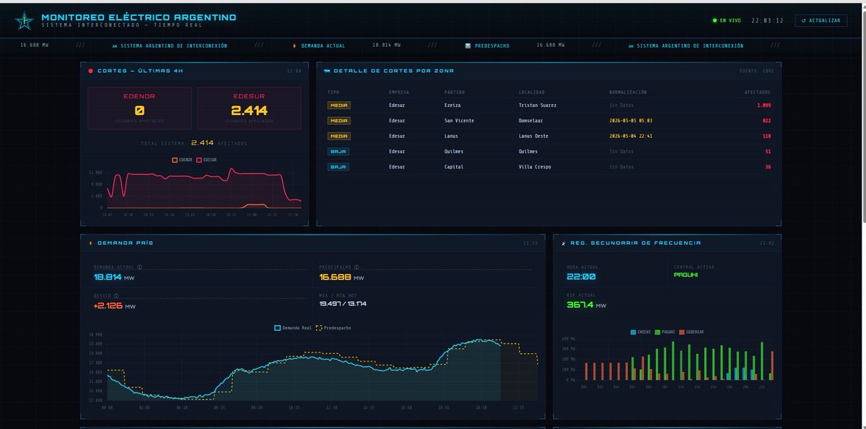
Task: Click the lightning icon beside ticker DEMANDA ACTUAL
Action: [x=294, y=45]
